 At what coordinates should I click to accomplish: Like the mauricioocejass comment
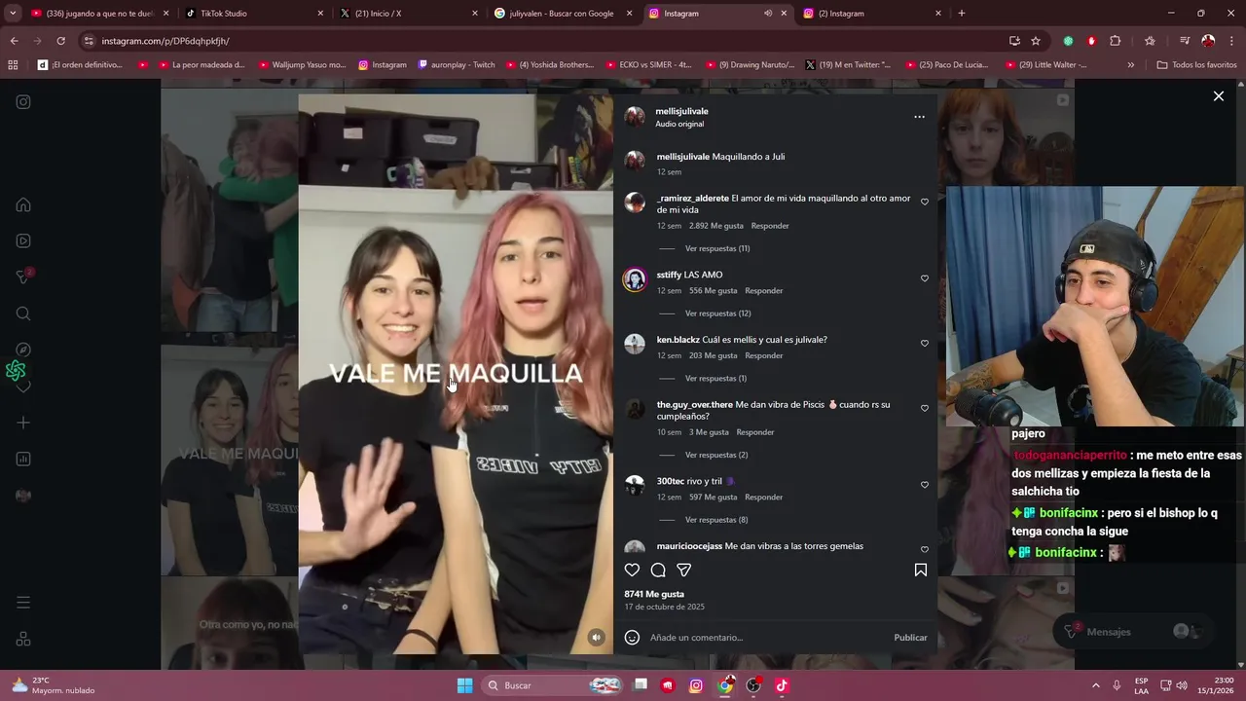click(x=925, y=550)
